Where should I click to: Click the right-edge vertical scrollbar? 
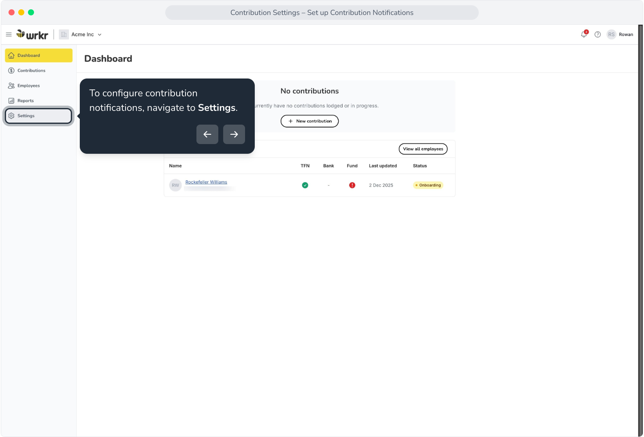click(x=640, y=231)
